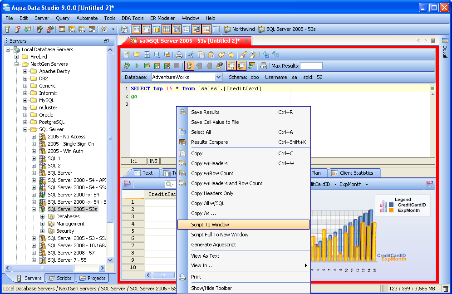Click the New Script icon in editor toolbar
The image size is (452, 294).
click(127, 54)
